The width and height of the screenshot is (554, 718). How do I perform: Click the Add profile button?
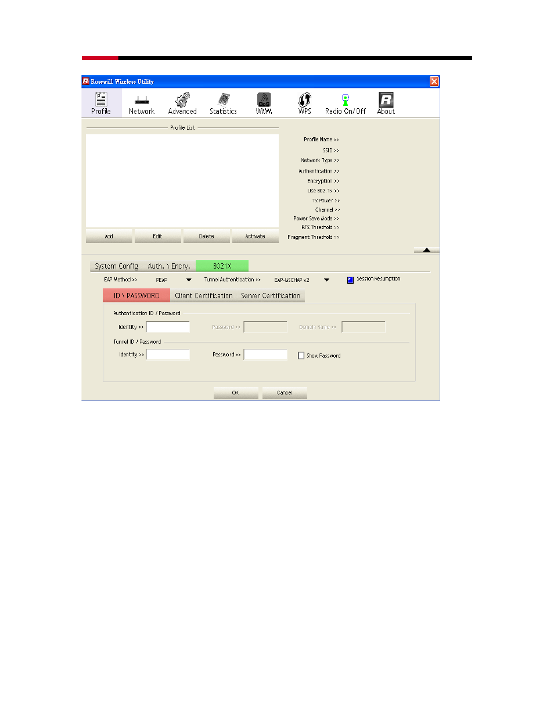(x=109, y=236)
